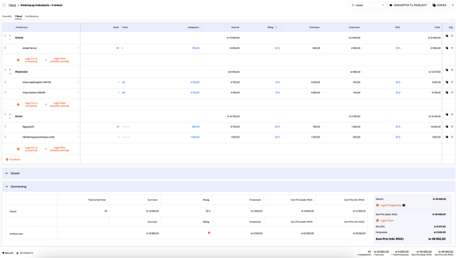Open the Utkast status dropdown
The height and width of the screenshot is (258, 456).
[368, 5]
